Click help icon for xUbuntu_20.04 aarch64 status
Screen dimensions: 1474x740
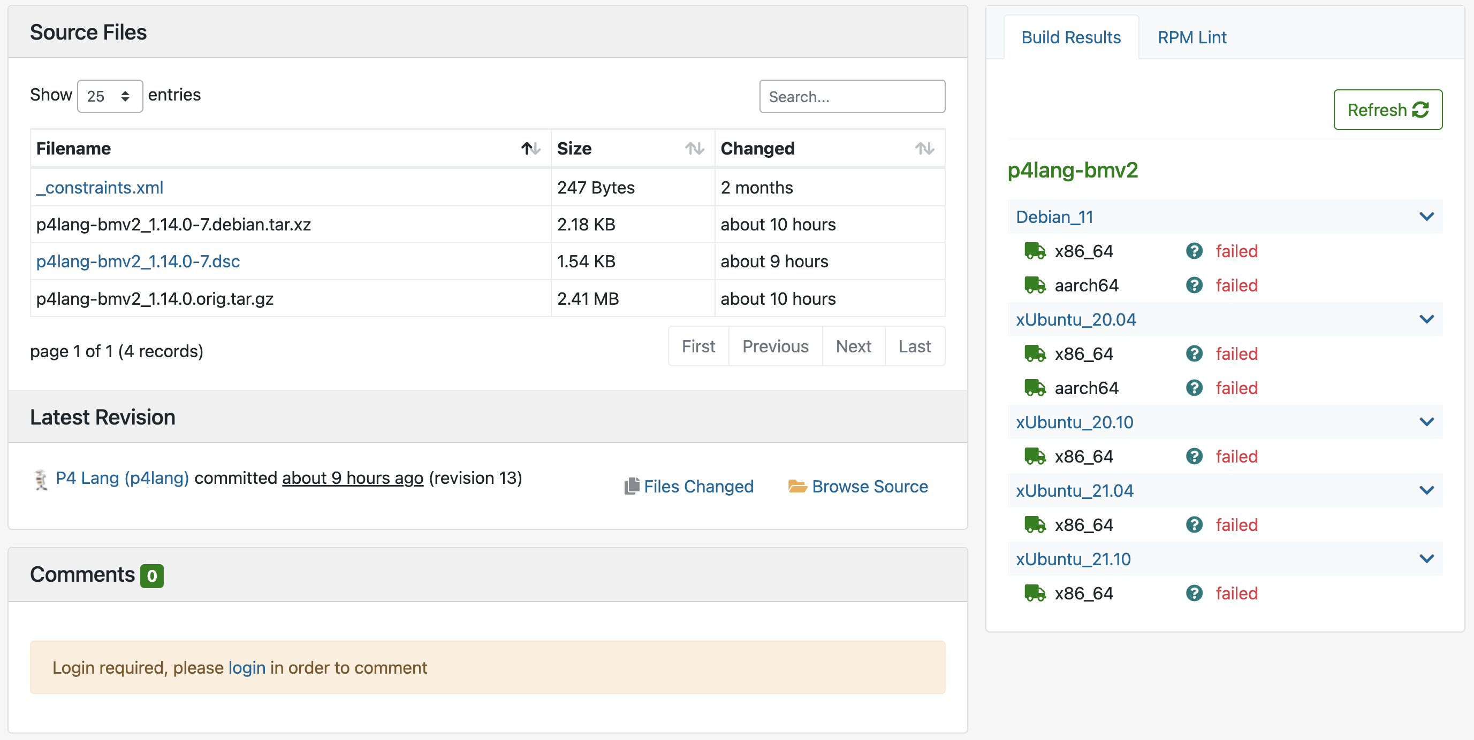click(x=1194, y=388)
